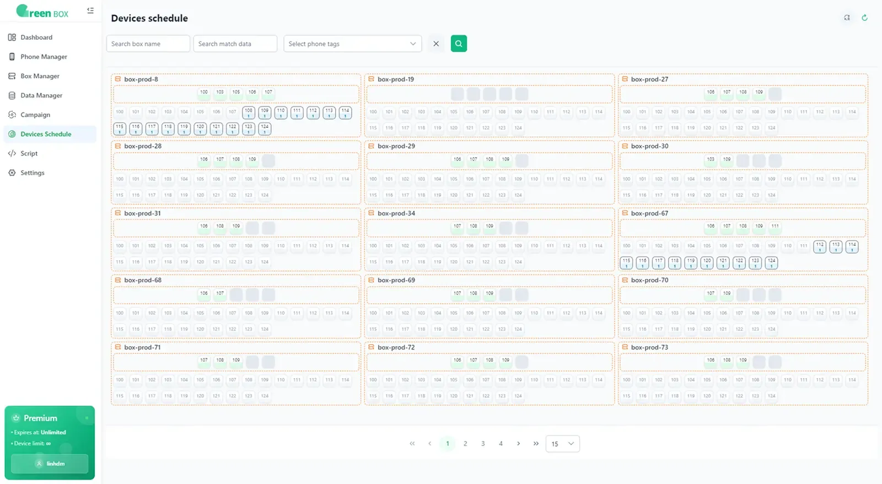Clear filters with the X button
This screenshot has height=484, width=882.
pyautogui.click(x=436, y=44)
